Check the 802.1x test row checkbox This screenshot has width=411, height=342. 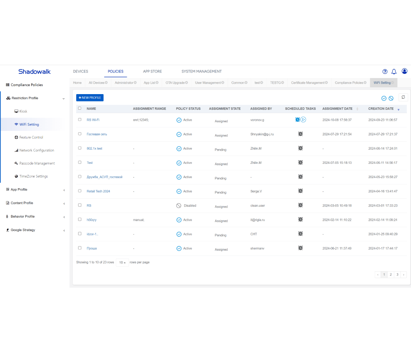tap(80, 148)
